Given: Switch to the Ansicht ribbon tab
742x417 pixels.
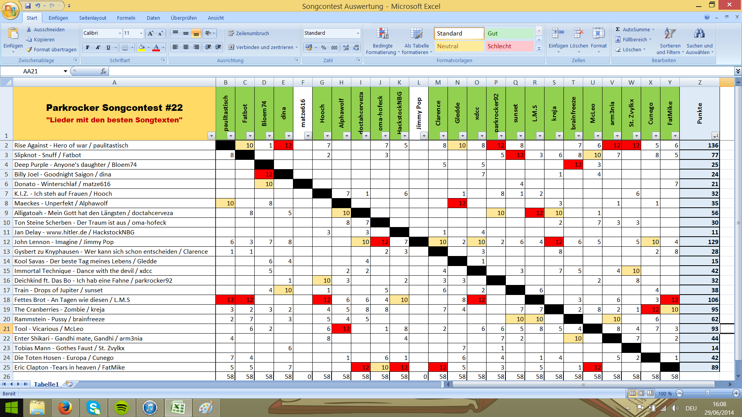Looking at the screenshot, I should click(216, 18).
